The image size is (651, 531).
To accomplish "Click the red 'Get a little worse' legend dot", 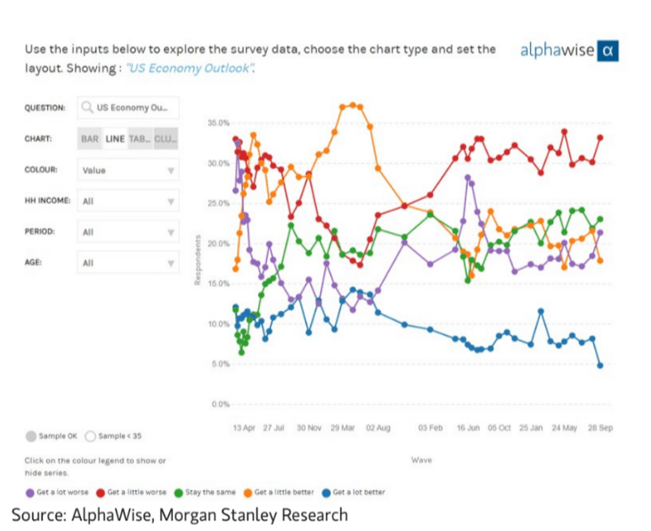I will coord(102,491).
